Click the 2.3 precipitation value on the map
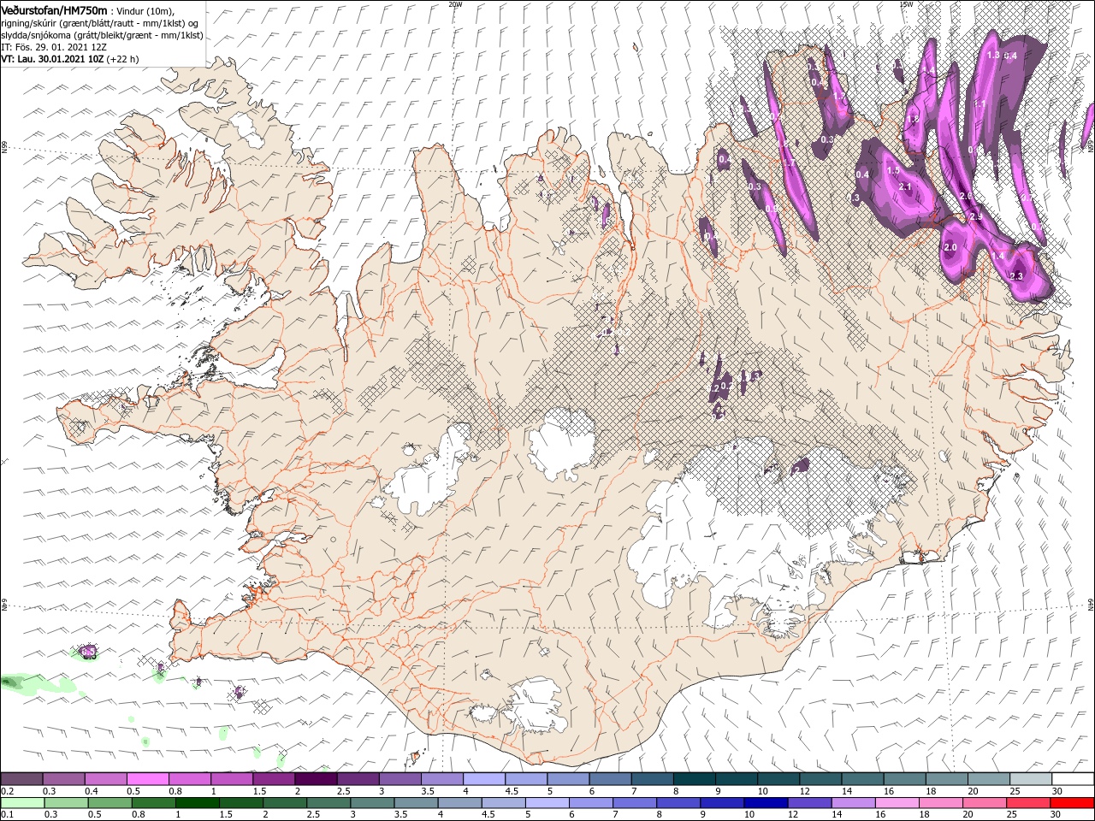Viewport: 1095px width, 821px height. pos(1016,276)
